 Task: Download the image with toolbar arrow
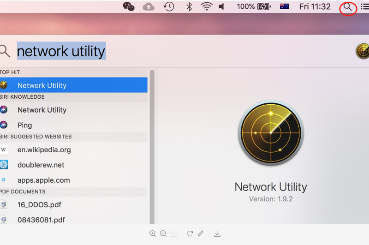[x=217, y=233]
